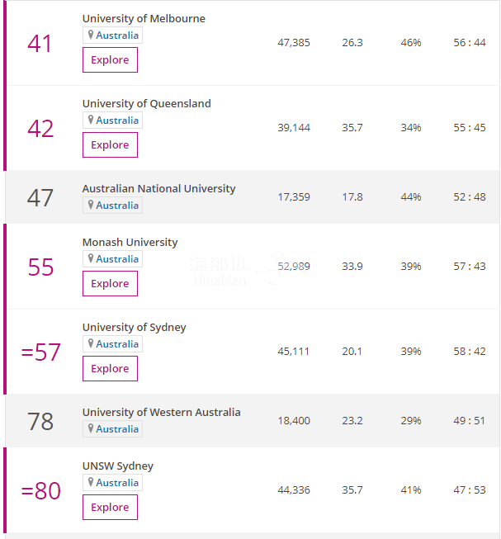Image resolution: width=501 pixels, height=539 pixels.
Task: Click student count 47,385
Action: [294, 43]
